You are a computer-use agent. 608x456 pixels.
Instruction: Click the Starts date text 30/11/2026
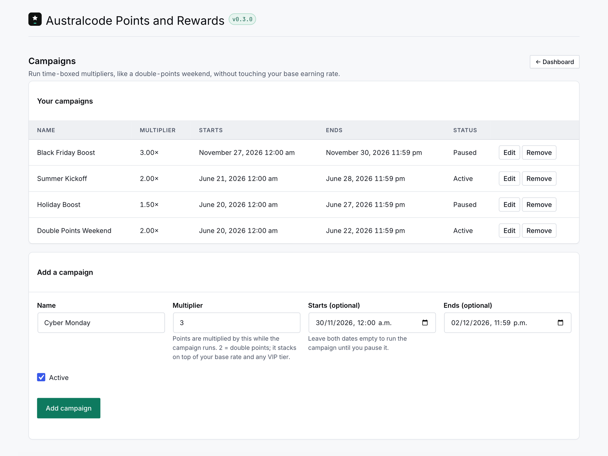[x=334, y=323]
